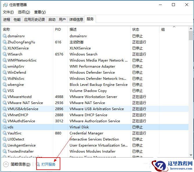Maximize the Task Manager window

click(173, 5)
